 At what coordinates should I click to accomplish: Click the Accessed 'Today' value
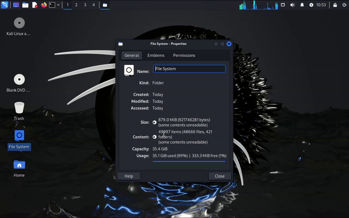pos(158,108)
